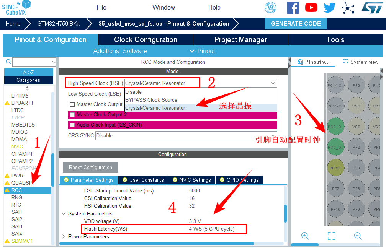386x249 pixels.
Task: Click the search magnifier icon
Action: 8,62
